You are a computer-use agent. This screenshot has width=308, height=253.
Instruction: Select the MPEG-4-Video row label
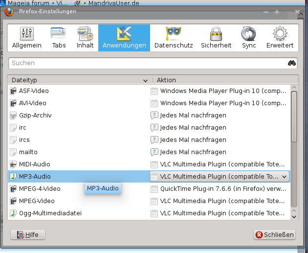point(40,189)
